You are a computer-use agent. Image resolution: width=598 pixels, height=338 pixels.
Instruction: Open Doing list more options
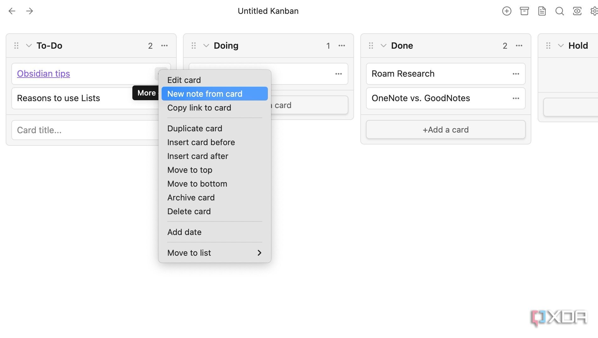[x=342, y=46]
